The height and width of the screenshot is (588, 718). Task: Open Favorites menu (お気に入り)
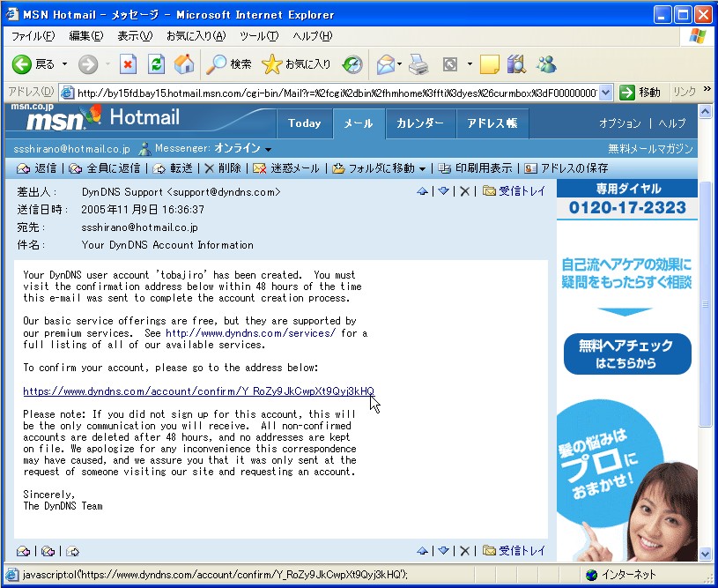pos(196,36)
